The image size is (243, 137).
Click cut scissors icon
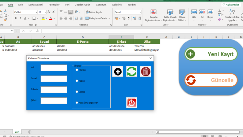[6, 10]
